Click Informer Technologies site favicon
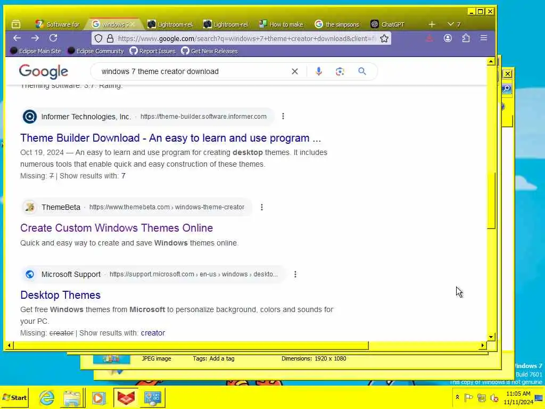The image size is (545, 409). [30, 117]
